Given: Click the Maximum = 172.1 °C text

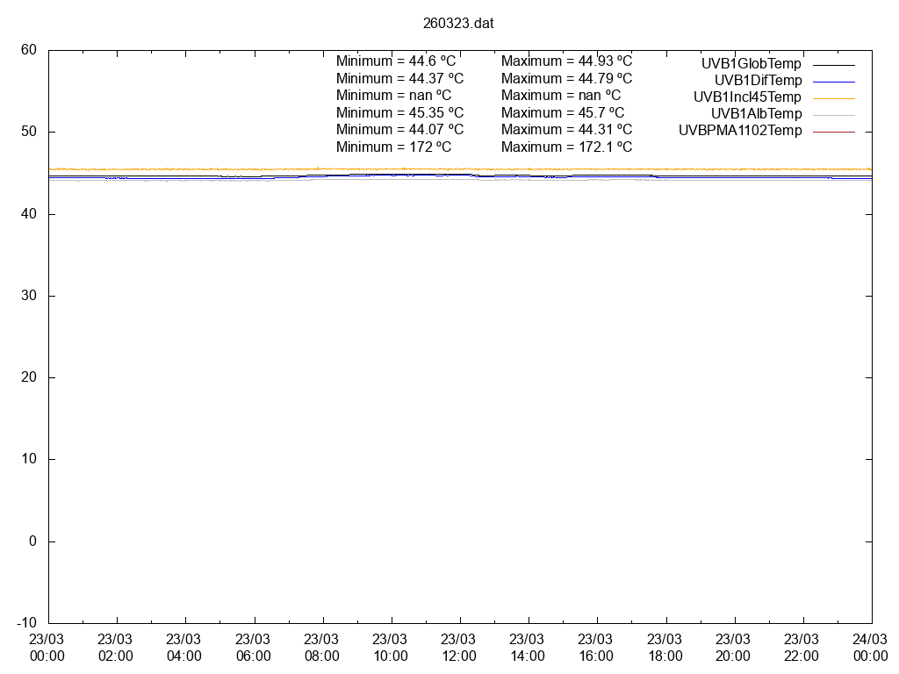Looking at the screenshot, I should click(566, 147).
